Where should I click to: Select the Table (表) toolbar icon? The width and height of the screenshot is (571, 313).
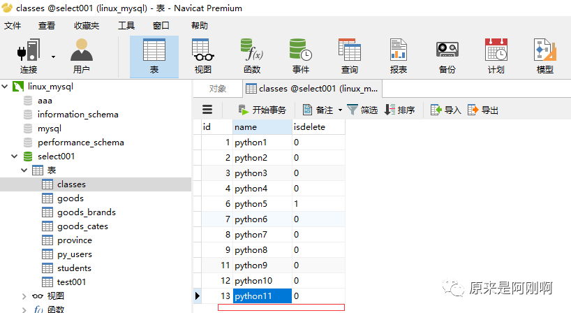click(x=154, y=57)
